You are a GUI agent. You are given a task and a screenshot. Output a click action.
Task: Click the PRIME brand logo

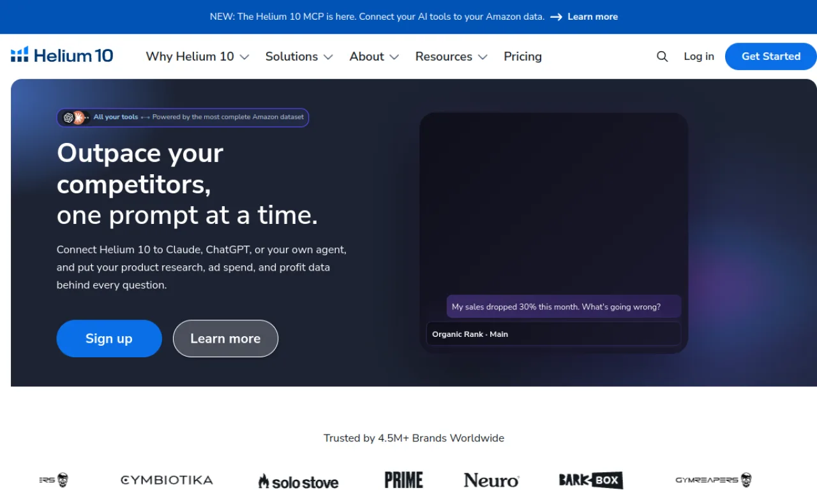tap(404, 480)
